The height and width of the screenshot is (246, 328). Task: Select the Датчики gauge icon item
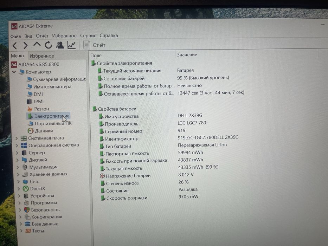pos(40,131)
